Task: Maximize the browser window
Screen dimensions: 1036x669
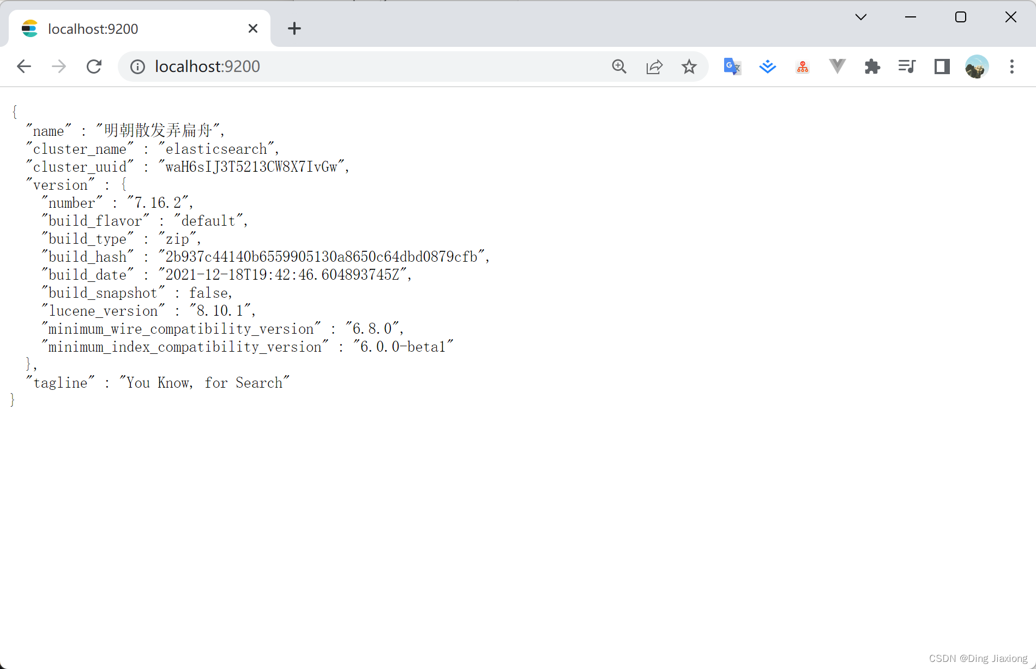Action: click(961, 17)
